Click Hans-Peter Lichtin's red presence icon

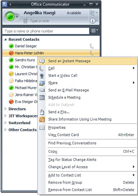[11, 53]
